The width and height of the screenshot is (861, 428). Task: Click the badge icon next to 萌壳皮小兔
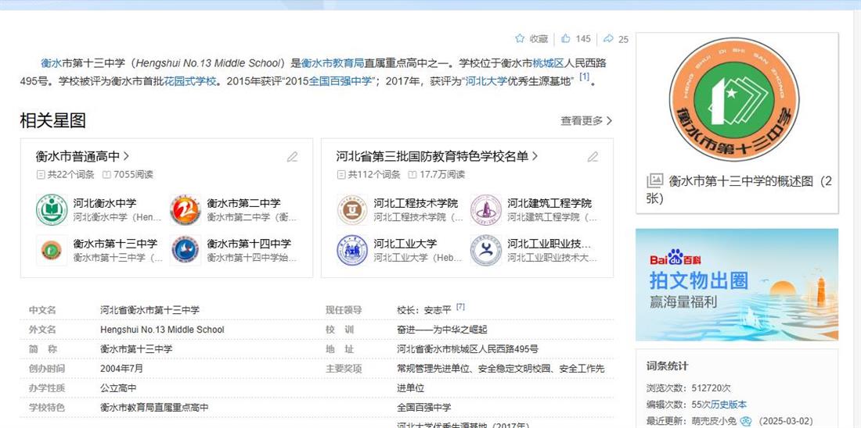(745, 421)
